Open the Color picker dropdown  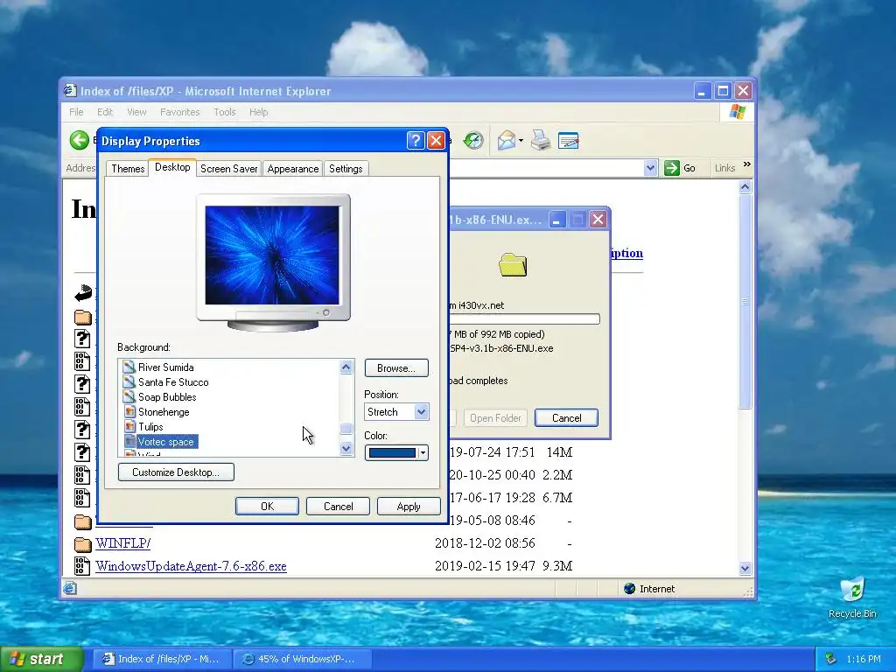click(x=423, y=452)
